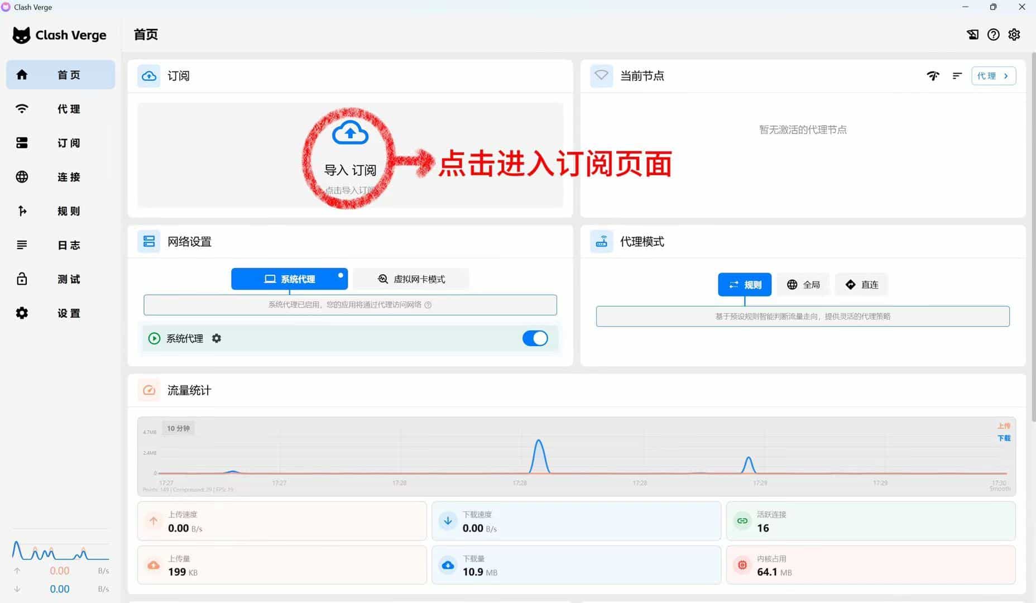Go to the 代理 proxy page in sidebar

tap(60, 109)
